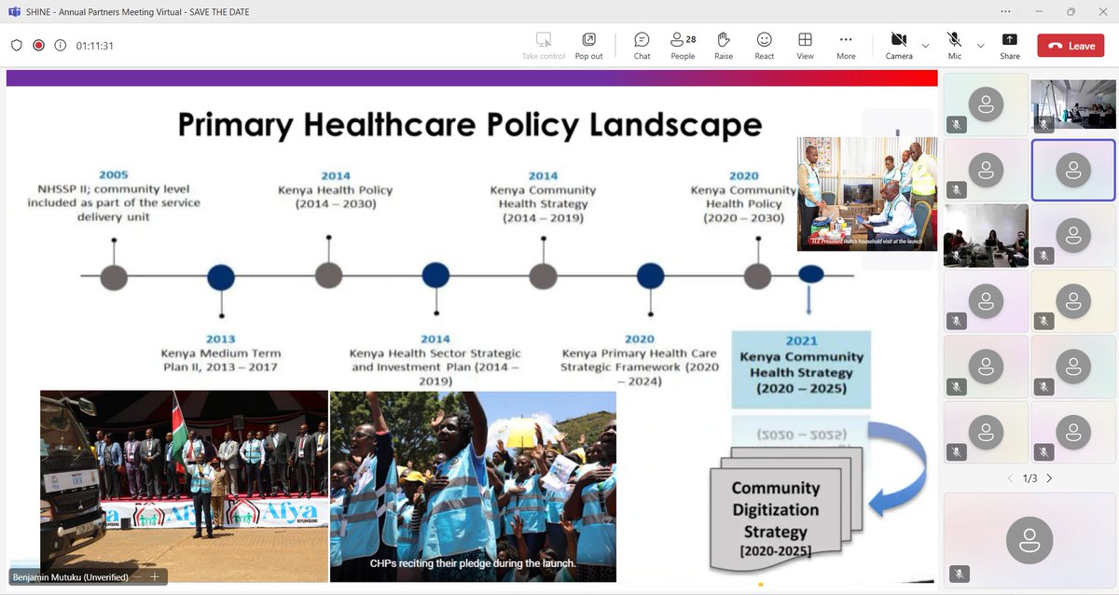
Task: Click the slide title Primary Healthcare Policy Landscape
Action: coord(470,125)
